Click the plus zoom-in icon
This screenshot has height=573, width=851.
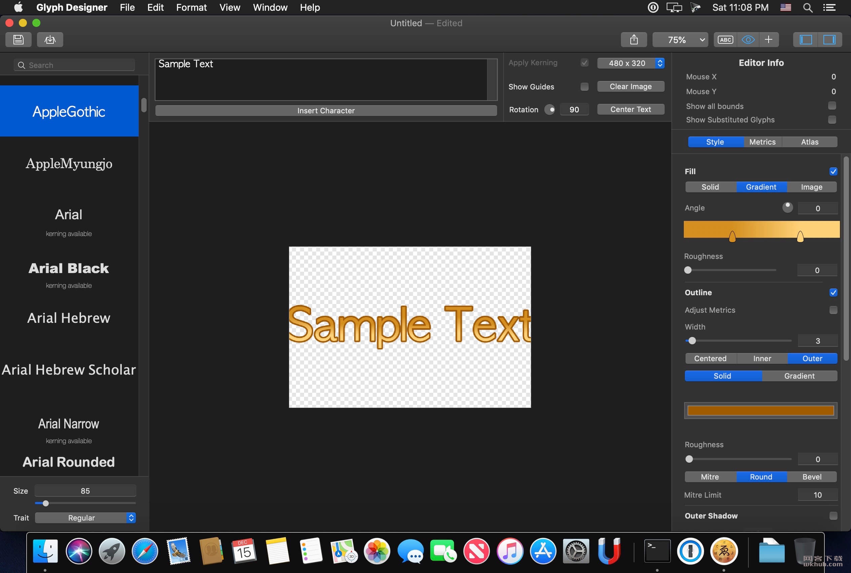(768, 39)
